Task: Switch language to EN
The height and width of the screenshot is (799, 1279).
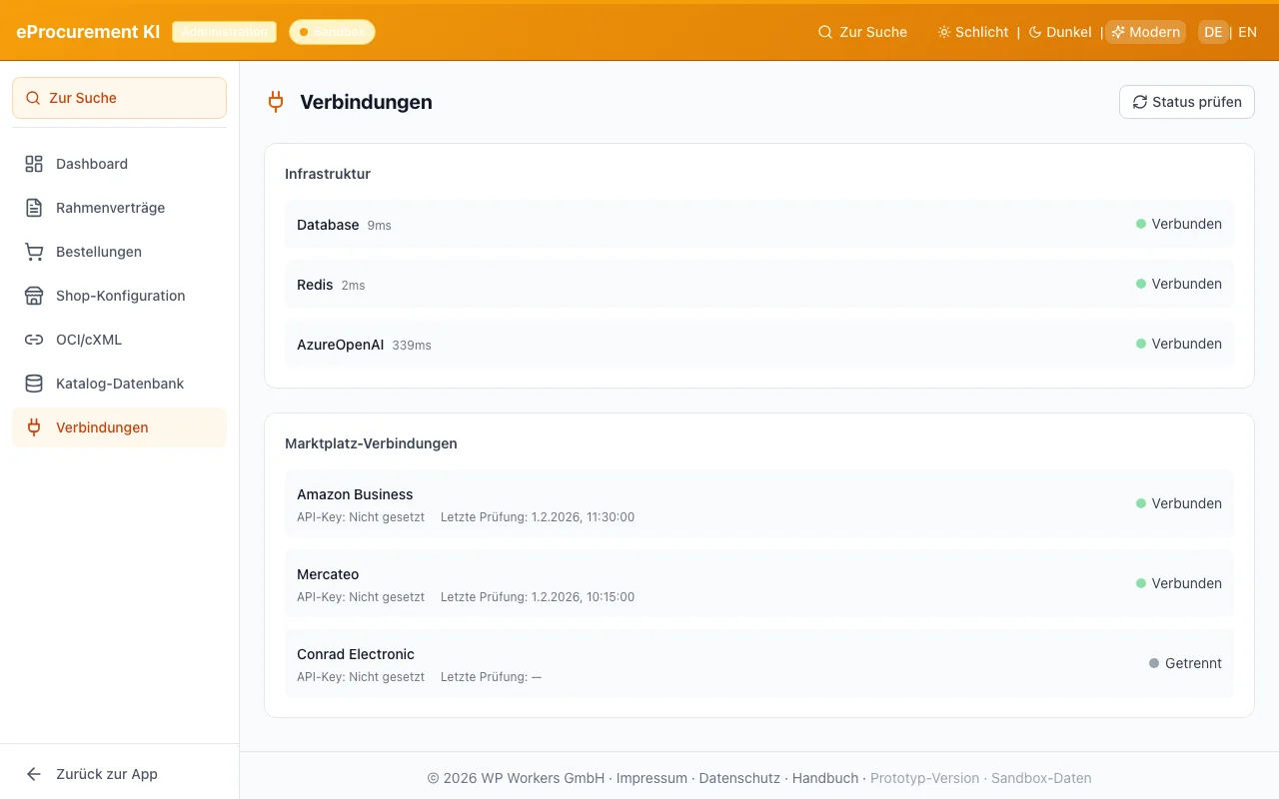Action: pos(1248,31)
